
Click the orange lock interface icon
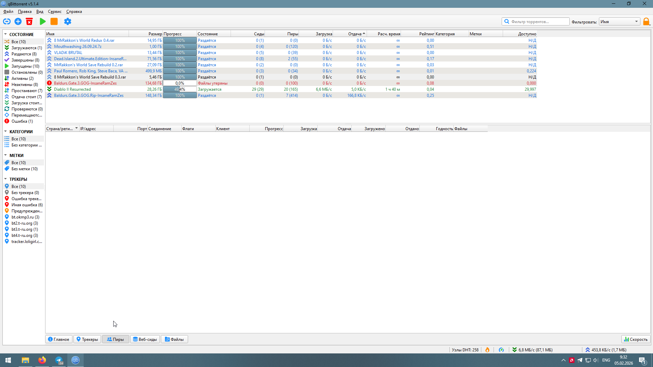tap(646, 21)
